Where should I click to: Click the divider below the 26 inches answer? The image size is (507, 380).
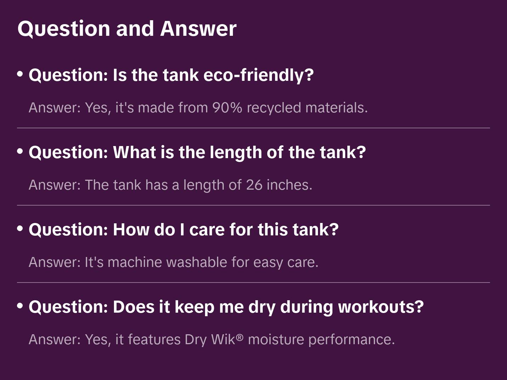tap(253, 205)
